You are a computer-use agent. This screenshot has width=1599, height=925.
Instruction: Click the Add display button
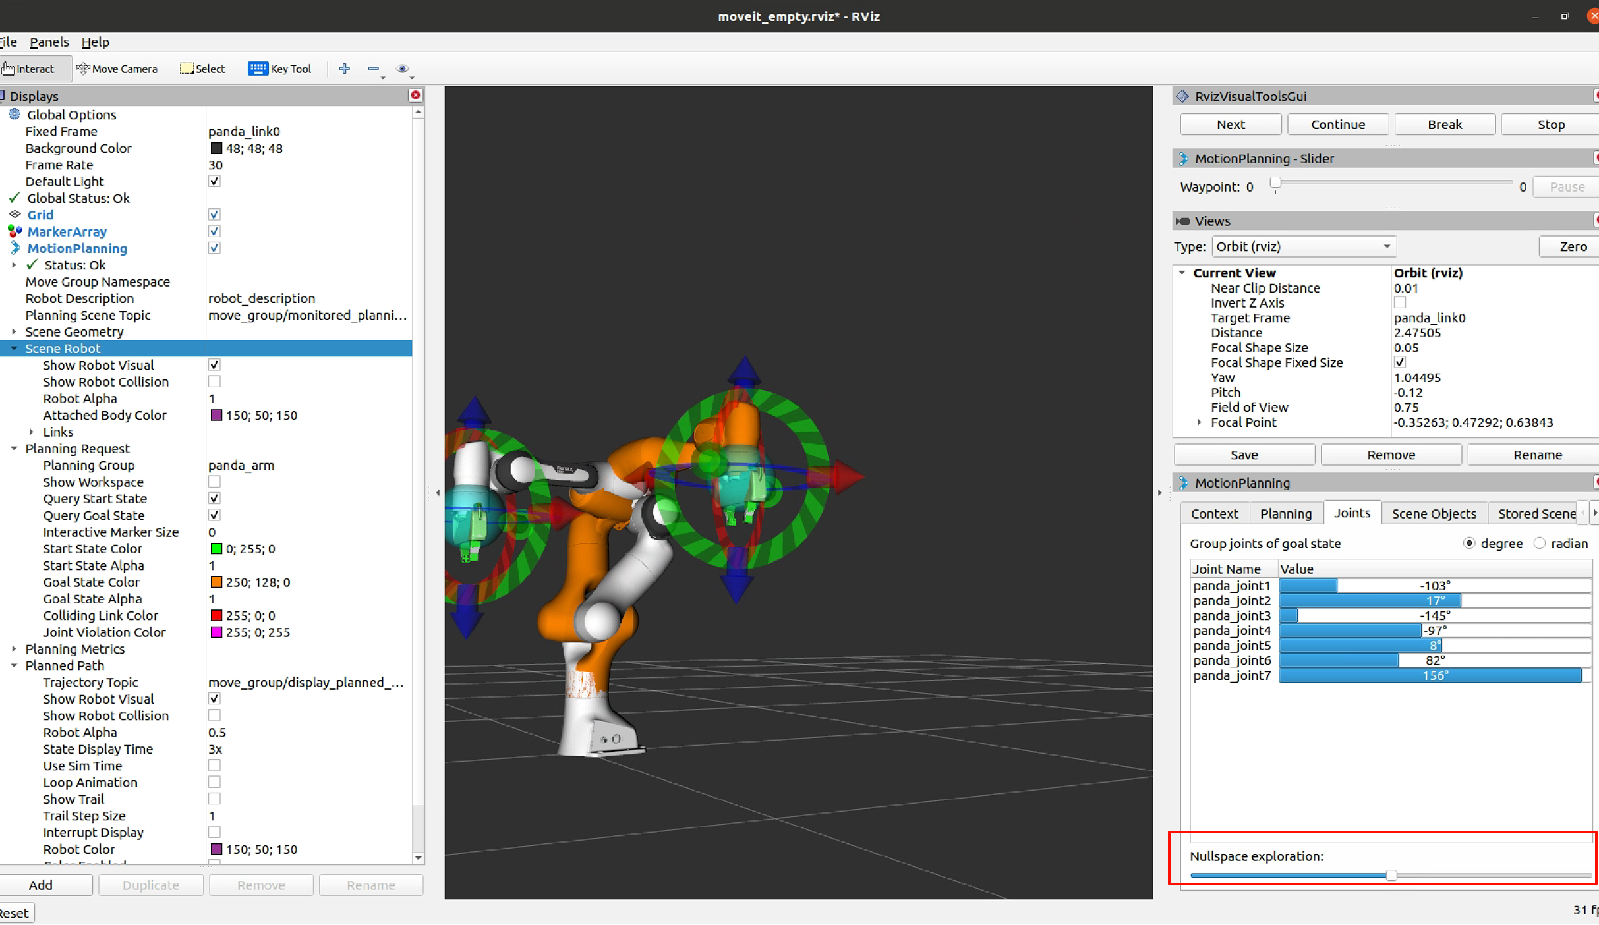[41, 885]
